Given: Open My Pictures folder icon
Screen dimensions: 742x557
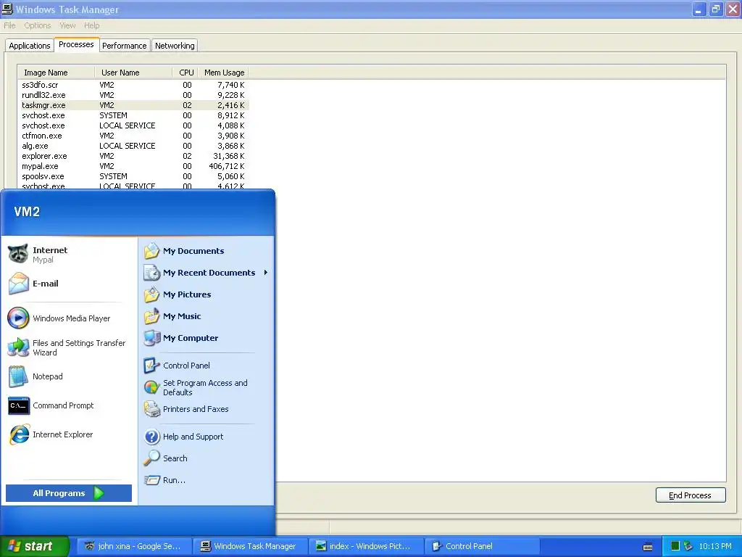Looking at the screenshot, I should click(152, 294).
